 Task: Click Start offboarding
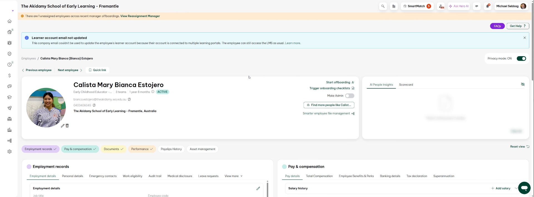click(x=340, y=82)
